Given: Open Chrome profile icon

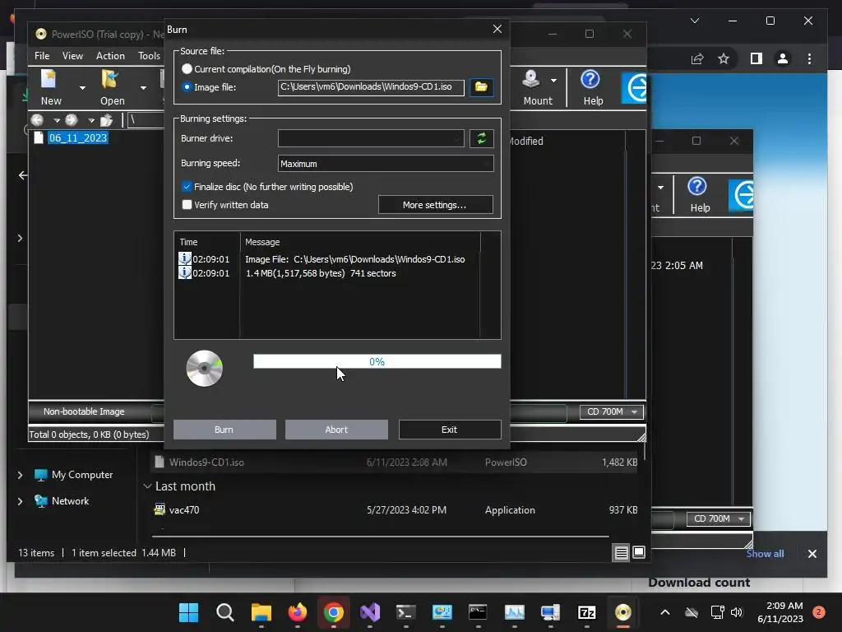Looking at the screenshot, I should click(x=783, y=58).
